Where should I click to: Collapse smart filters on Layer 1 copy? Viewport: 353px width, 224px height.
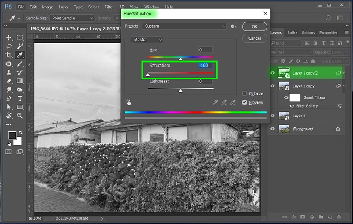tap(344, 86)
